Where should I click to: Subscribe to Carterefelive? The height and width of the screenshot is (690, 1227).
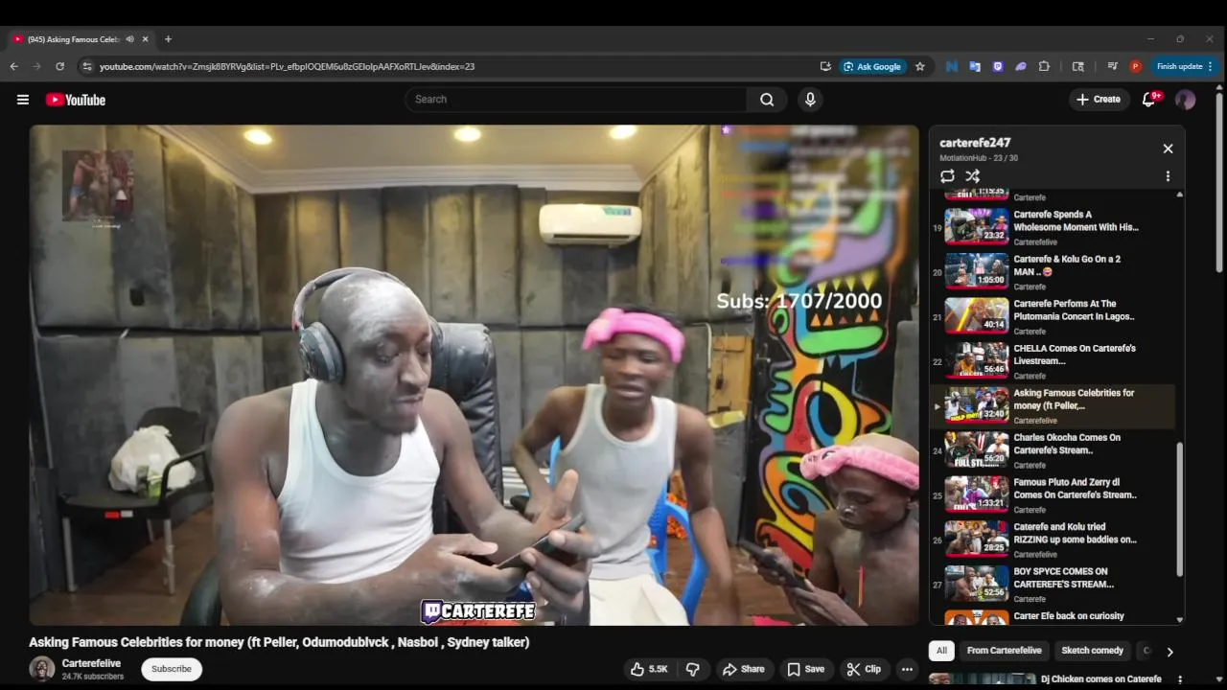tap(172, 669)
